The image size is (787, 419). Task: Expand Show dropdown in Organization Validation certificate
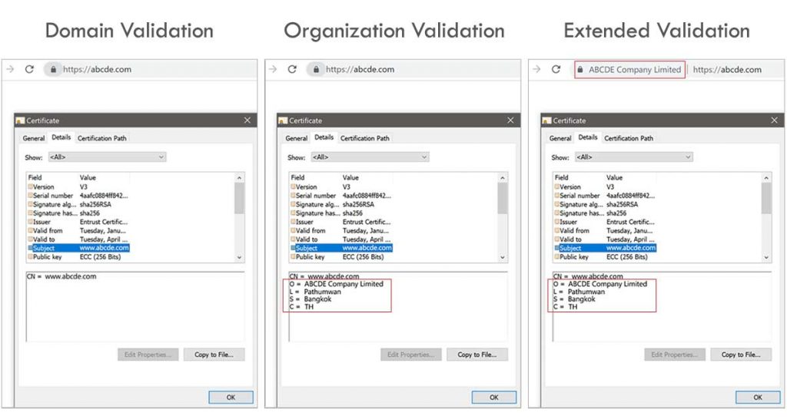370,157
